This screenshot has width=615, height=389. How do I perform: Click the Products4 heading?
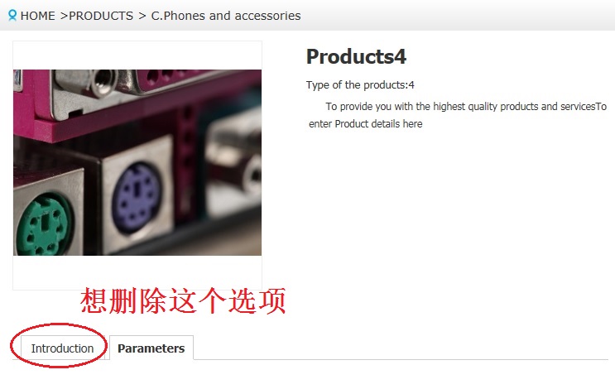click(356, 56)
